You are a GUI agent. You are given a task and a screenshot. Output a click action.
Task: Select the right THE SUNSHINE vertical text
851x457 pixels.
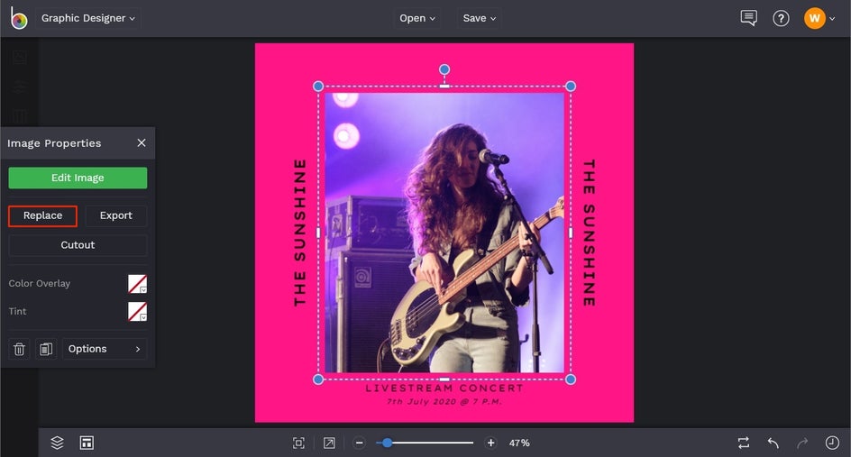click(590, 233)
